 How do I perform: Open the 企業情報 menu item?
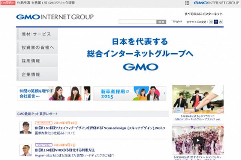point(37,74)
